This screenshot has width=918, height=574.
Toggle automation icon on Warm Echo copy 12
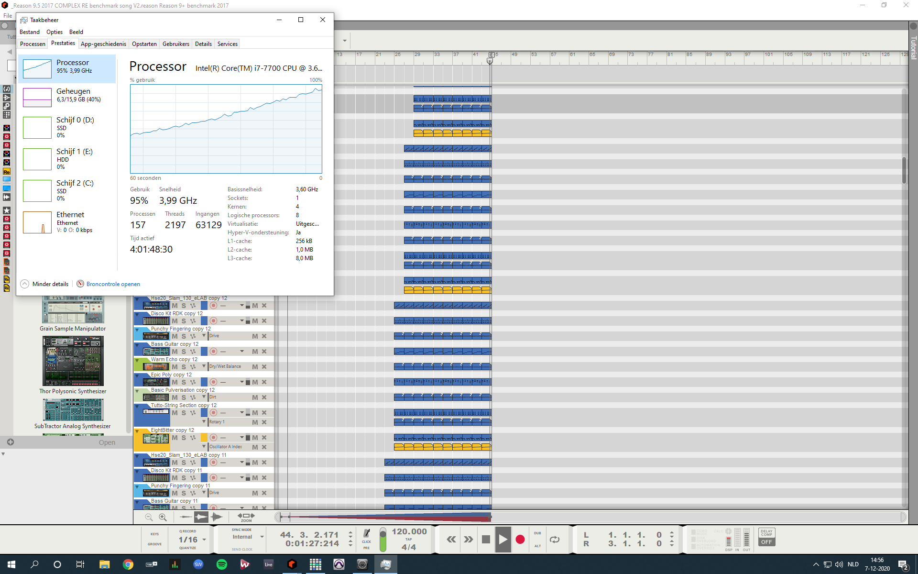point(193,367)
